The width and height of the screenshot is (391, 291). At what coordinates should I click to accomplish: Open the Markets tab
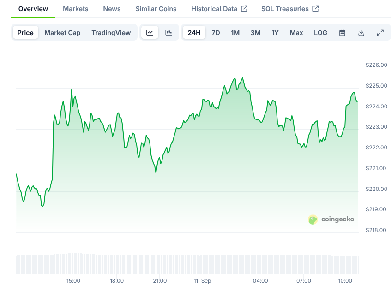75,9
